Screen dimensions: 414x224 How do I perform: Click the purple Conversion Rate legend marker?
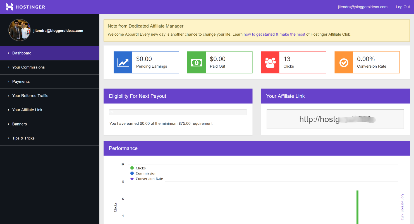click(x=132, y=178)
